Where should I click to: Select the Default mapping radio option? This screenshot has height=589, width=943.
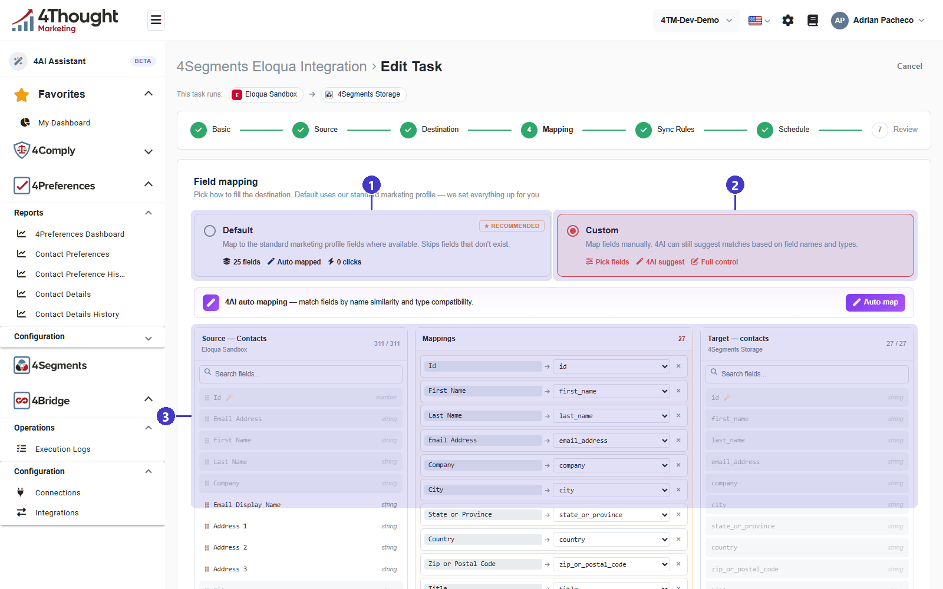pyautogui.click(x=210, y=231)
